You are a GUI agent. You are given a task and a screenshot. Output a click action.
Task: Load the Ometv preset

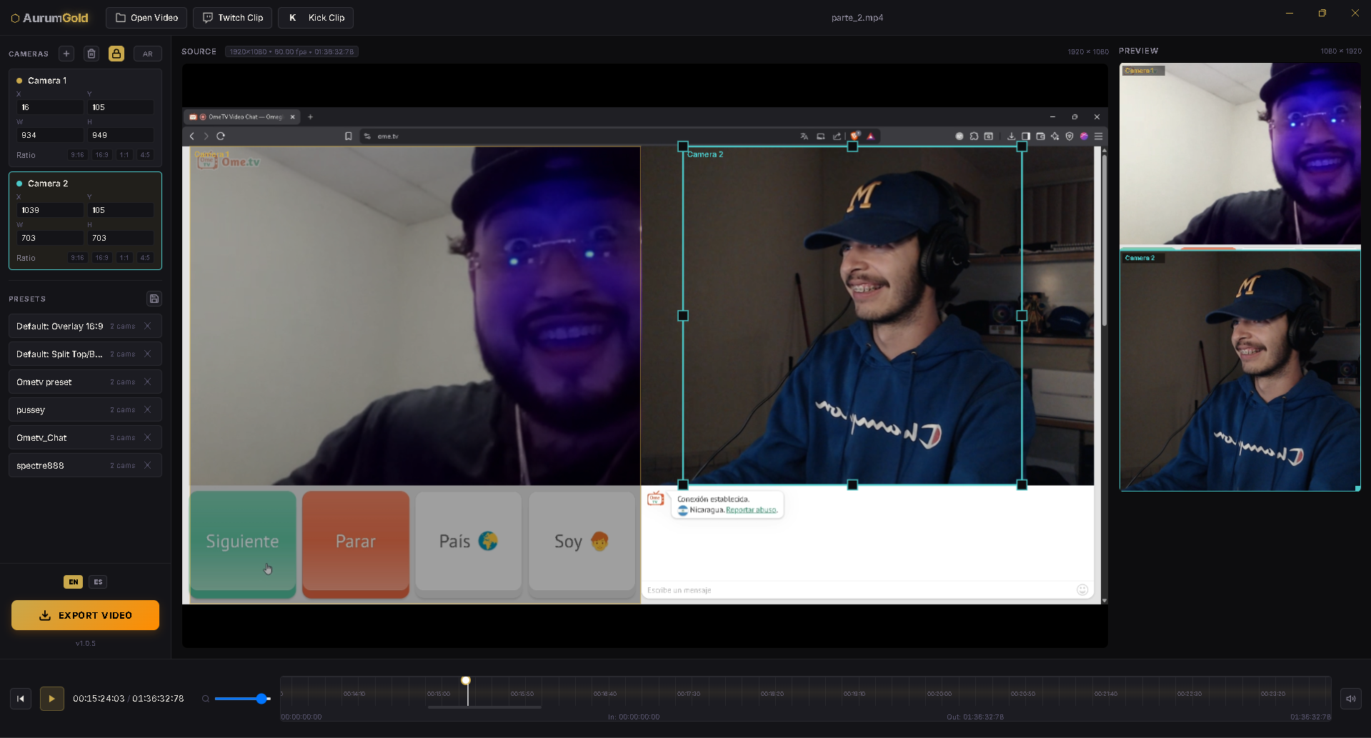pos(44,382)
